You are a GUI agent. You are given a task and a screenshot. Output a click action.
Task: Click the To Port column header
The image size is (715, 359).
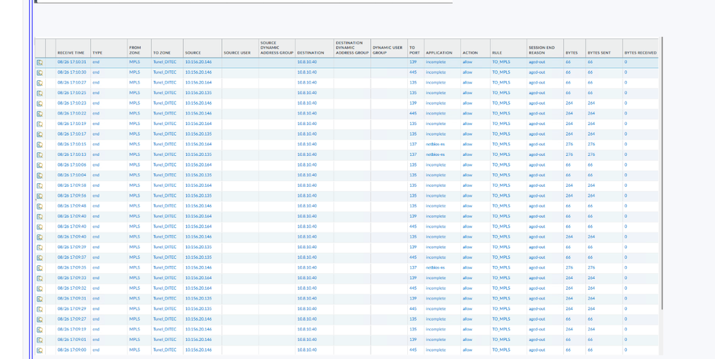(414, 50)
